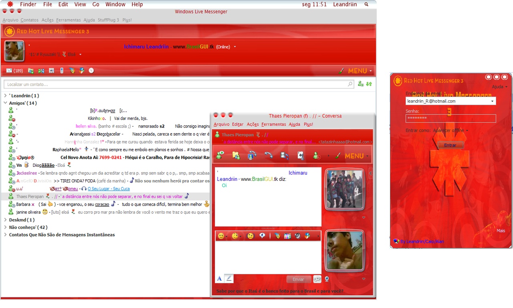Image resolution: width=513 pixels, height=308 pixels.
Task: Open Contatos menu in main window
Action: click(x=30, y=20)
